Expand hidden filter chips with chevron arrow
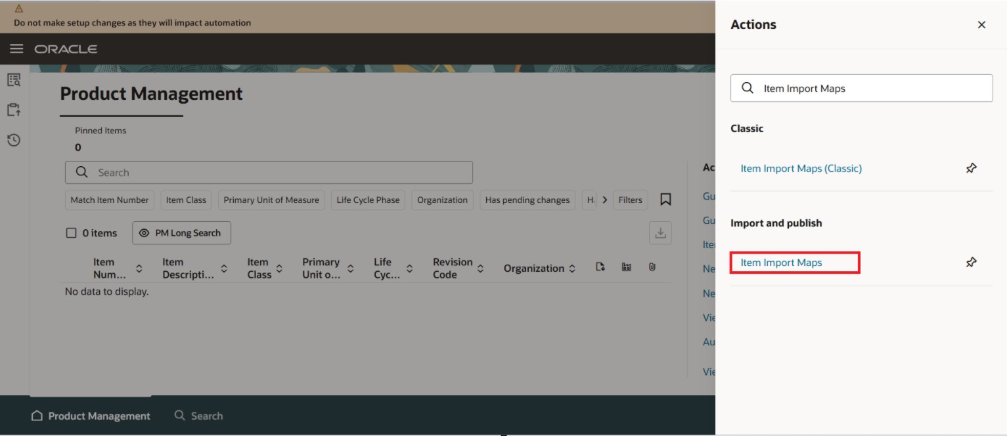The height and width of the screenshot is (436, 1007). click(x=604, y=200)
